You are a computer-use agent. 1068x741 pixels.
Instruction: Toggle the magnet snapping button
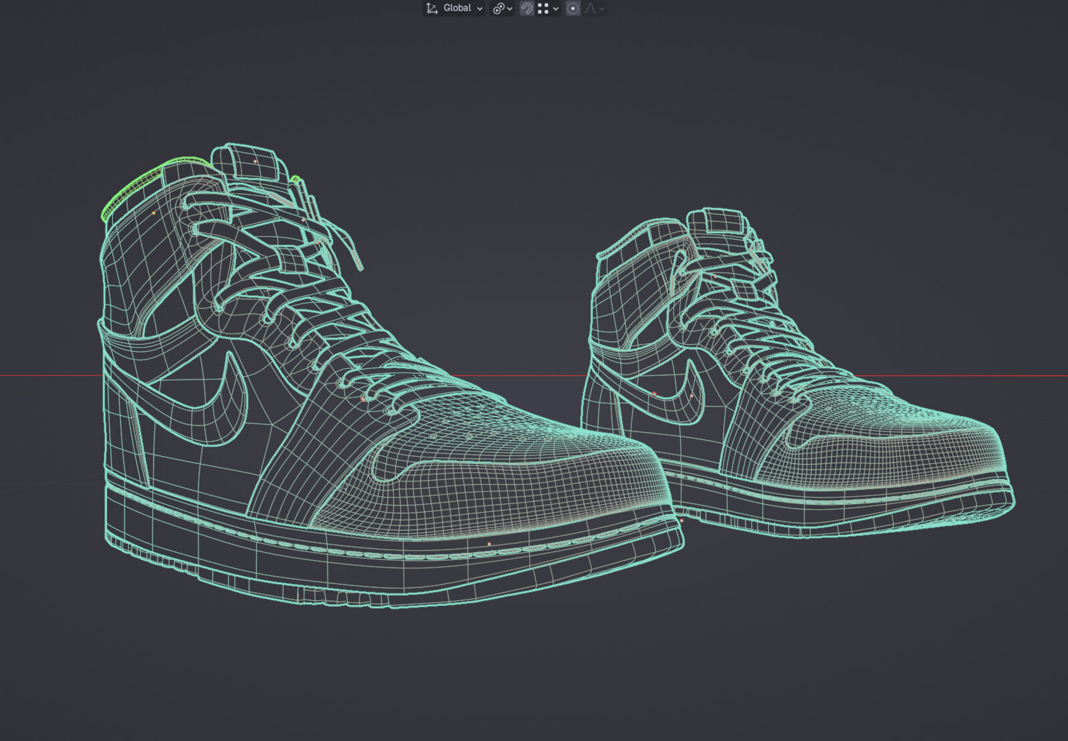527,8
